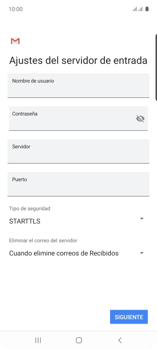Open the Android recent apps button
The height and width of the screenshot is (349, 157).
click(38, 340)
